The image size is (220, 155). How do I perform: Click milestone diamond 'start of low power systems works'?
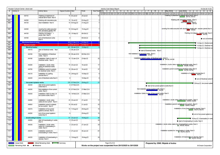click(x=146, y=86)
